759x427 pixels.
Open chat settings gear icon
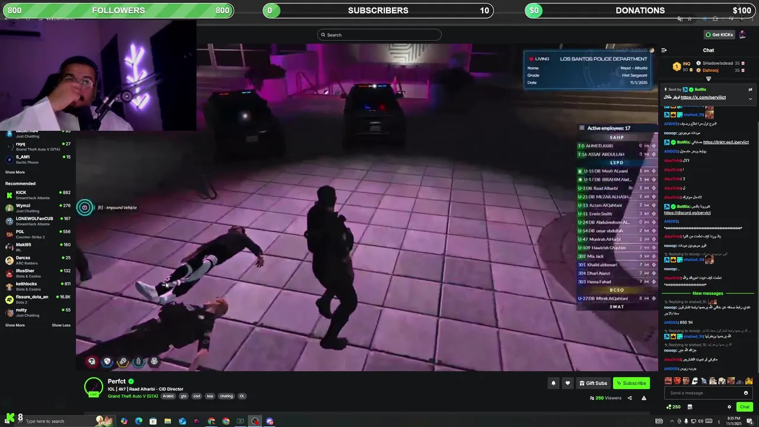pos(729,407)
